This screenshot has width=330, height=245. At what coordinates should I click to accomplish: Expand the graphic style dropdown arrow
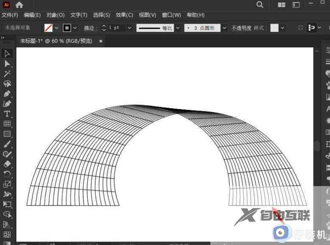click(282, 28)
